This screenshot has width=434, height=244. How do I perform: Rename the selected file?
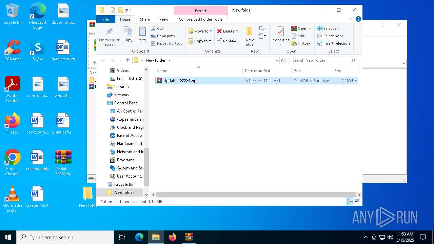coord(227,41)
